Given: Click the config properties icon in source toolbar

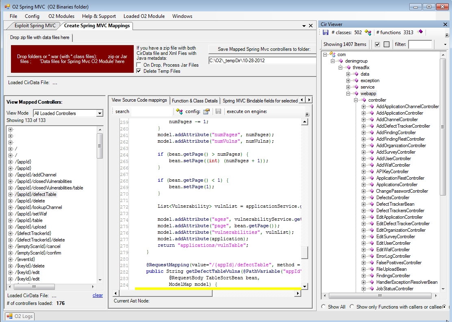Looking at the screenshot, I should [206, 111].
